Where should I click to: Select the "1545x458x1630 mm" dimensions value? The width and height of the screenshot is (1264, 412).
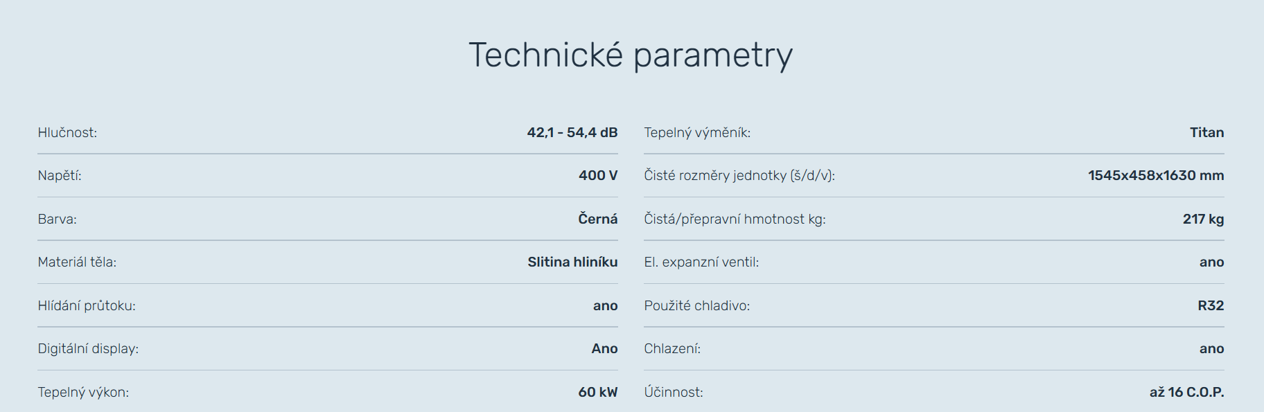click(x=1155, y=175)
